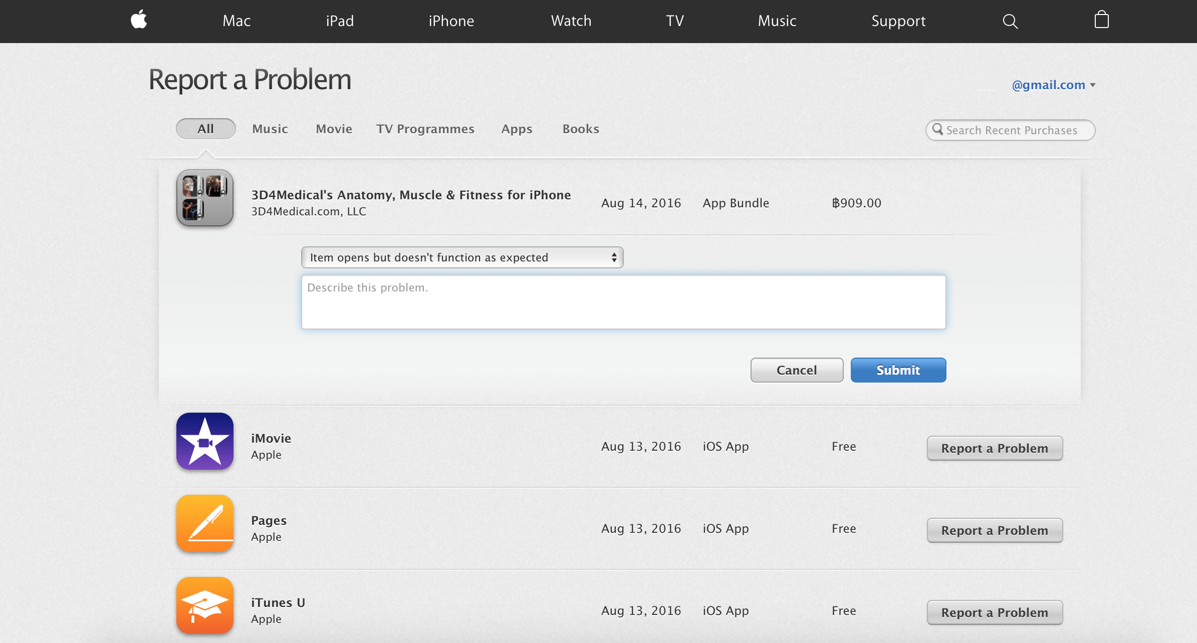Click the iMovie app icon

[205, 441]
